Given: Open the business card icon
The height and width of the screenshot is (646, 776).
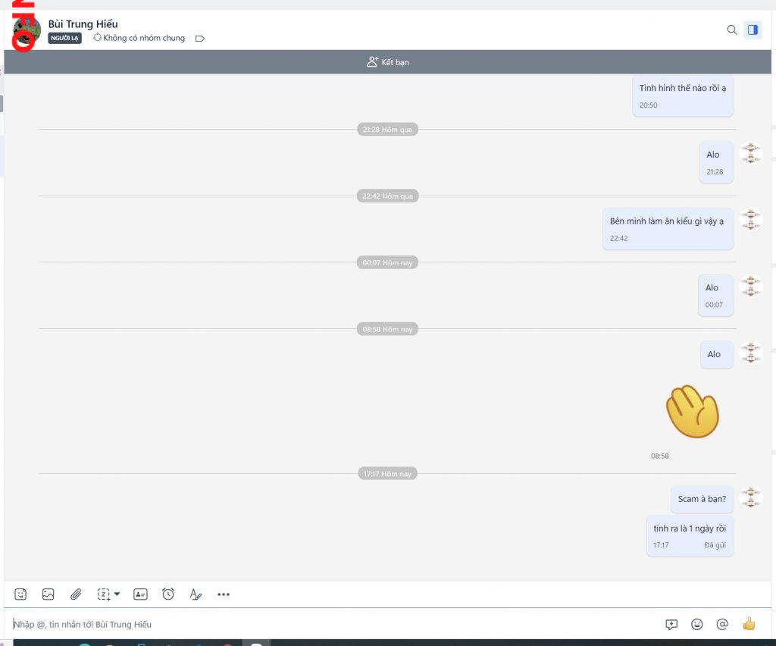Looking at the screenshot, I should click(140, 594).
